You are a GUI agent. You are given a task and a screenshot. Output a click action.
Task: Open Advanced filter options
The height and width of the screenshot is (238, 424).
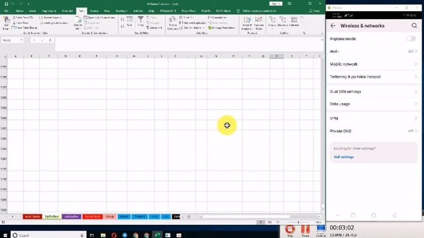point(154,28)
